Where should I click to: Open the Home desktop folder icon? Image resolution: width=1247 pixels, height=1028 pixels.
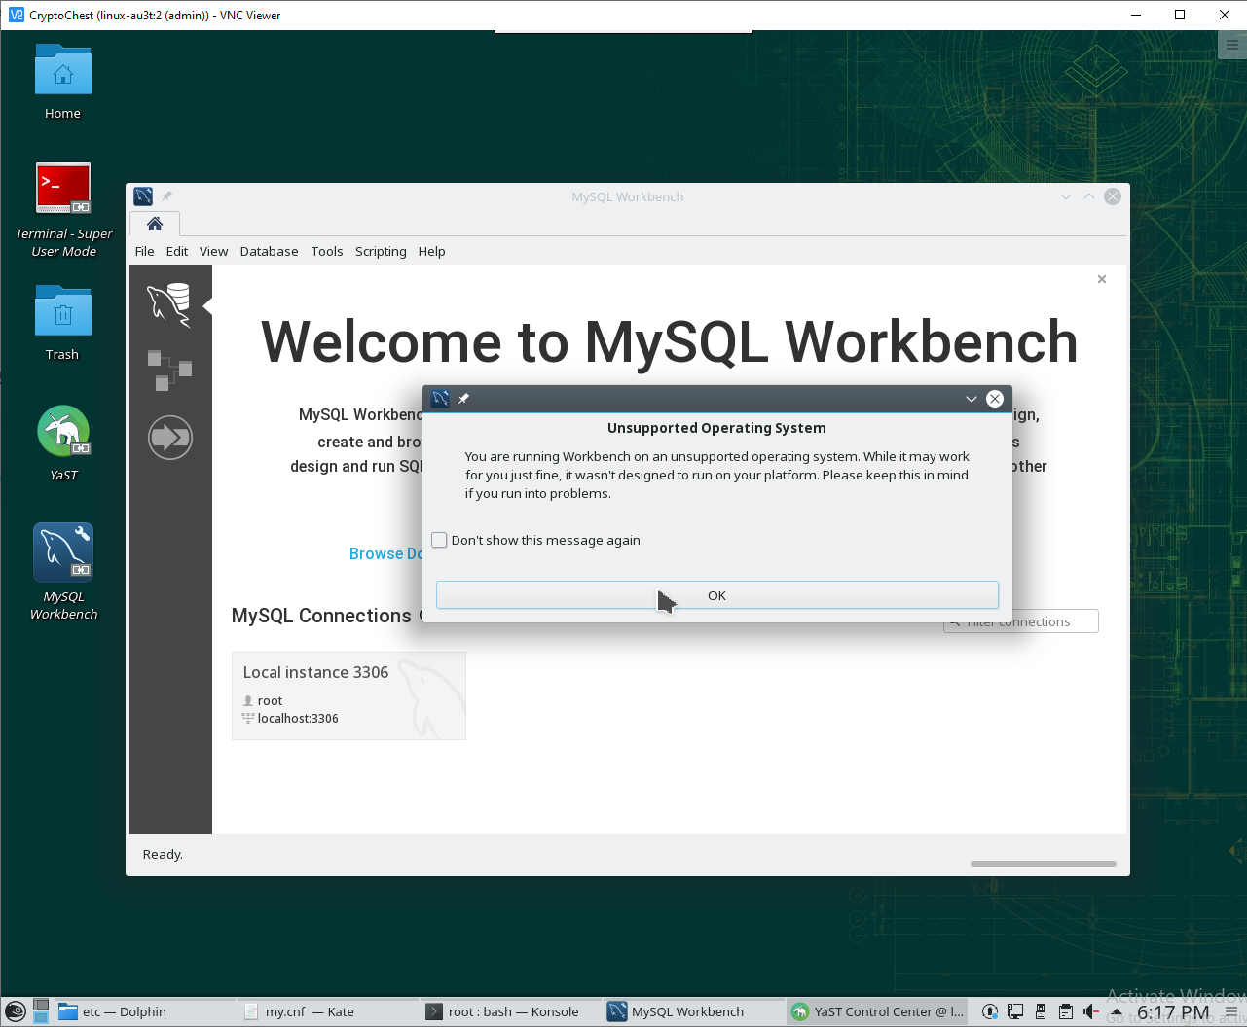pos(63,71)
